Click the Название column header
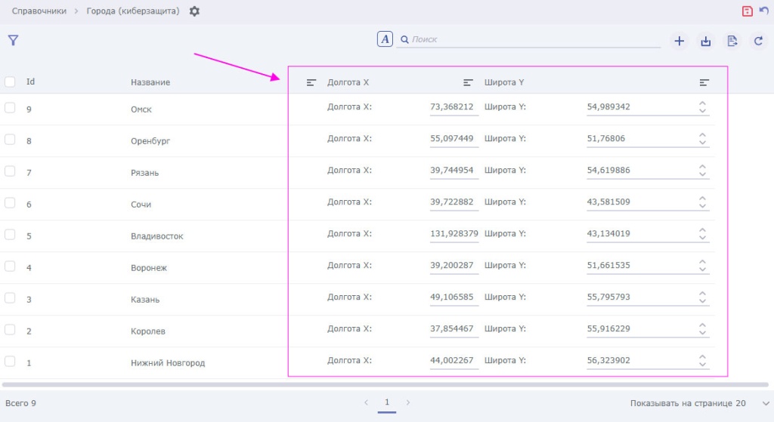The height and width of the screenshot is (422, 774). (150, 82)
